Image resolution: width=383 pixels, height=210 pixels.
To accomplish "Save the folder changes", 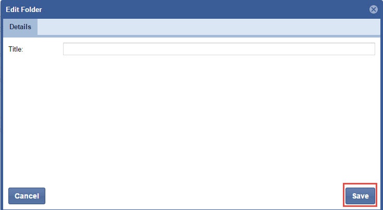I will (x=360, y=196).
